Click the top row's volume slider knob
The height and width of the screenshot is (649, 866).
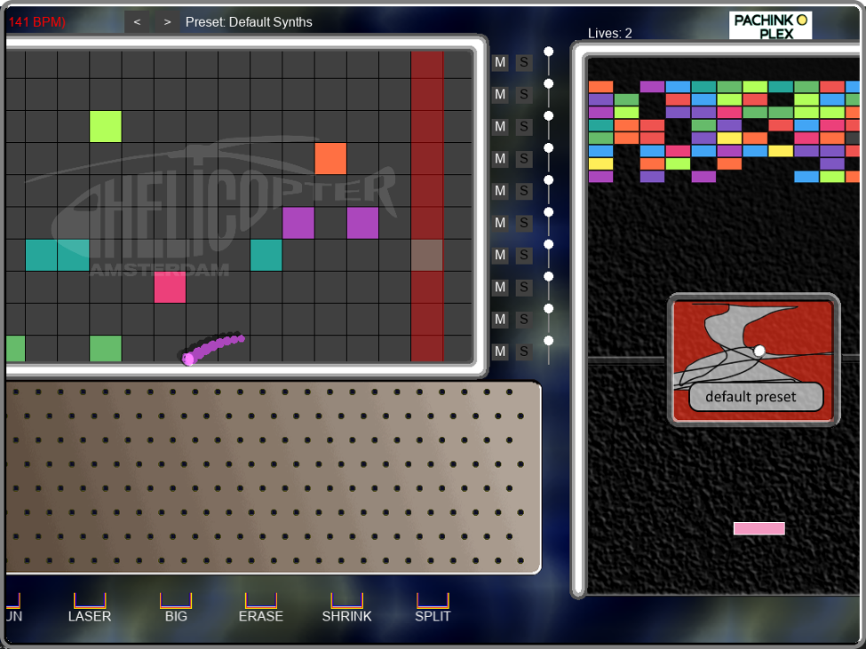pos(549,51)
